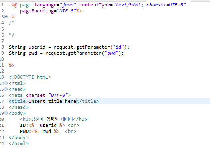Click the closing </html> tag
Image resolution: width=210 pixels, height=157 pixels.
18,143
